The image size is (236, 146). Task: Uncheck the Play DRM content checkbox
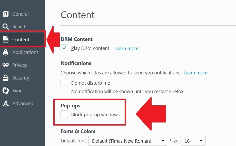(64, 48)
